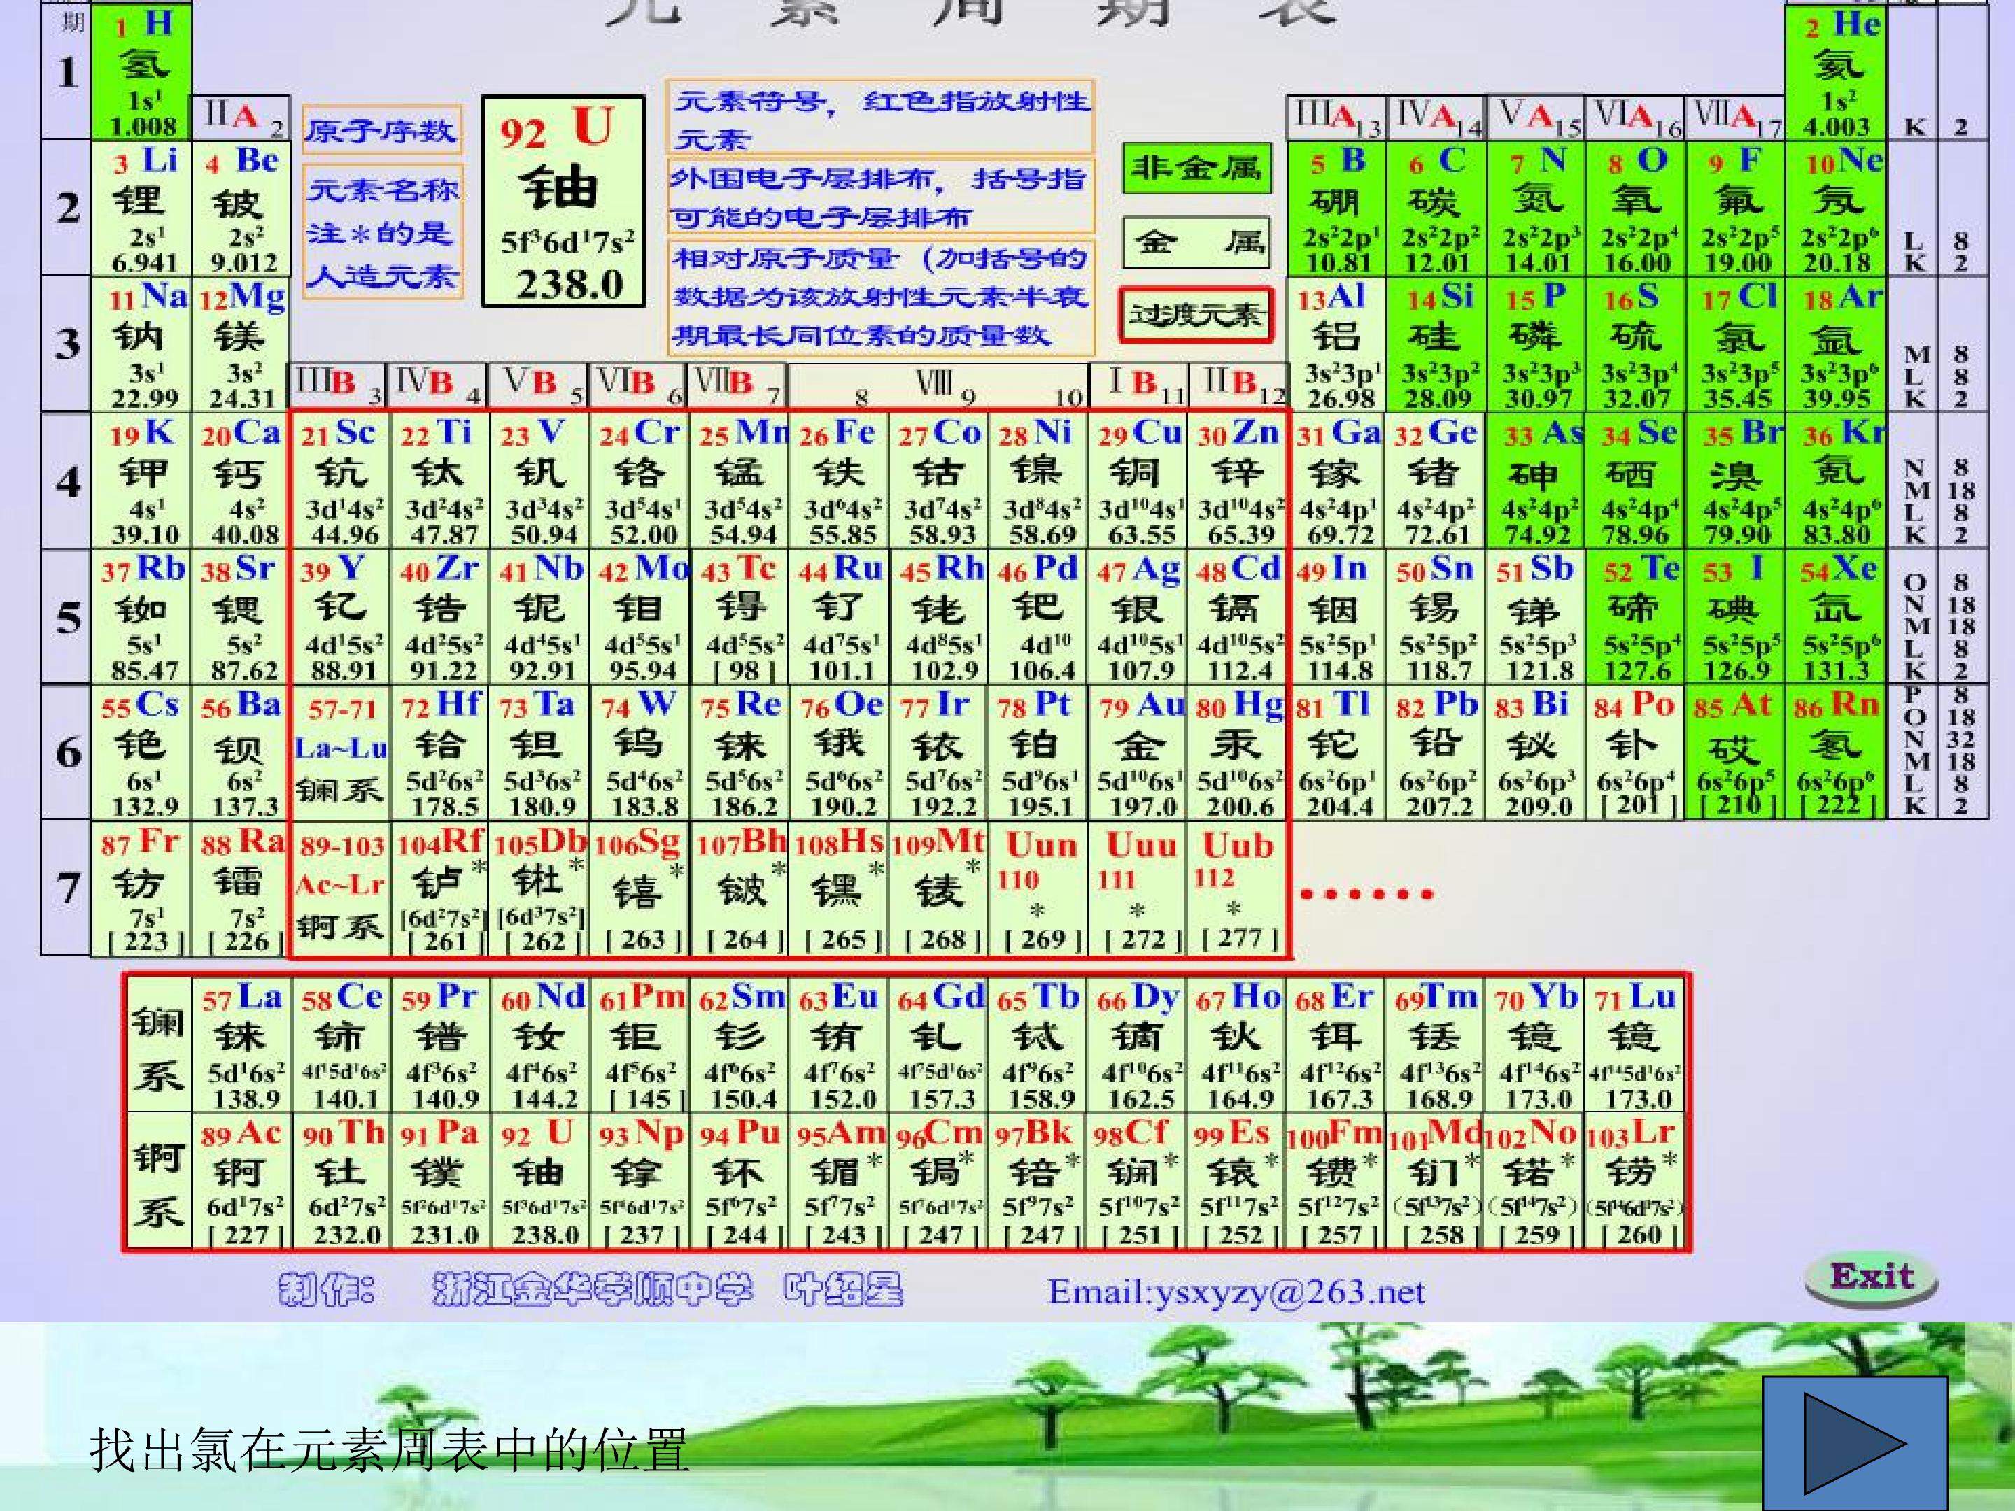The width and height of the screenshot is (2015, 1511).
Task: Select the zinc cell 30 Zn 锌
Action: (x=1237, y=480)
